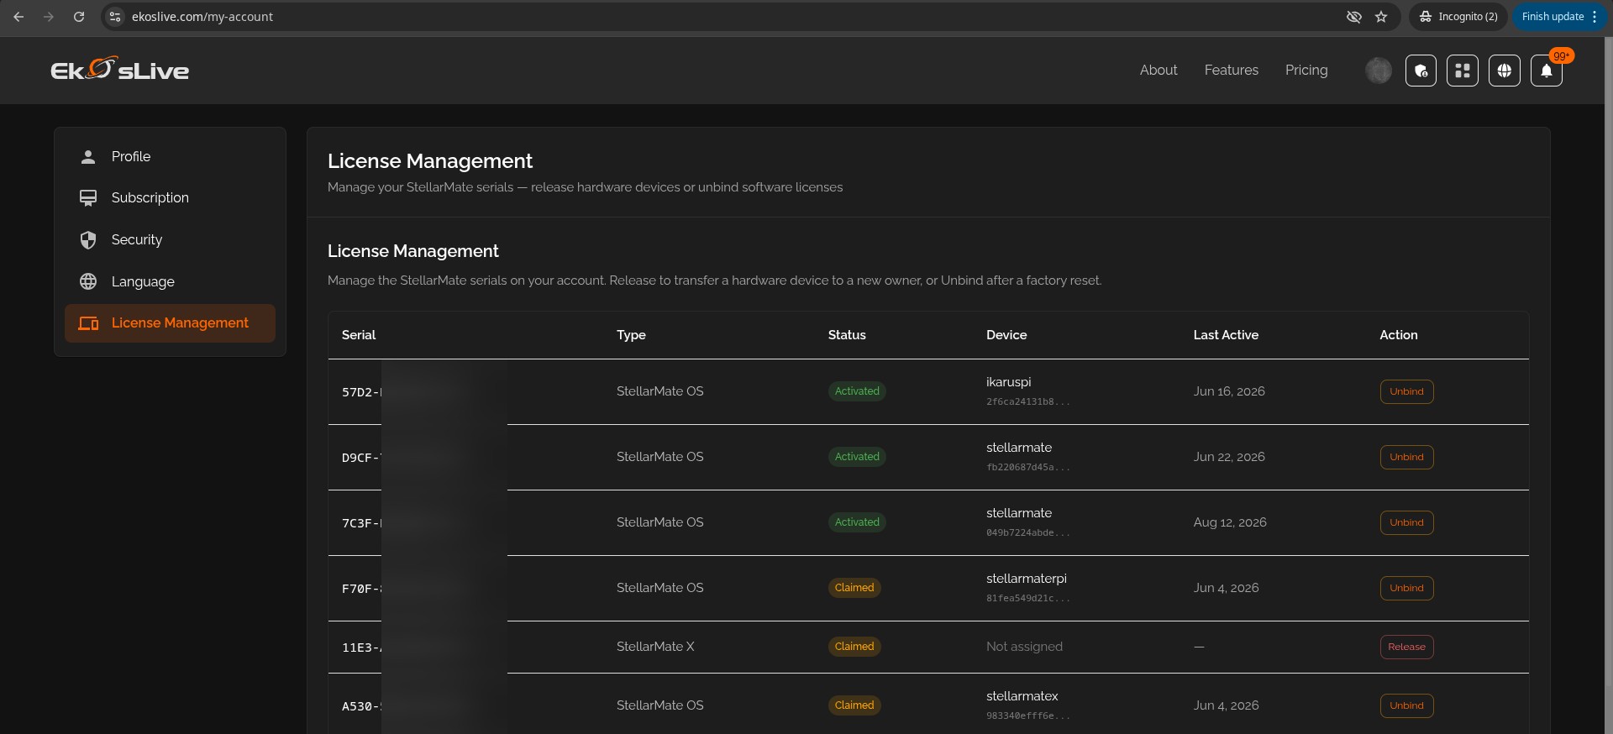Click the serial starting with A530
1613x734 pixels.
[x=362, y=706]
